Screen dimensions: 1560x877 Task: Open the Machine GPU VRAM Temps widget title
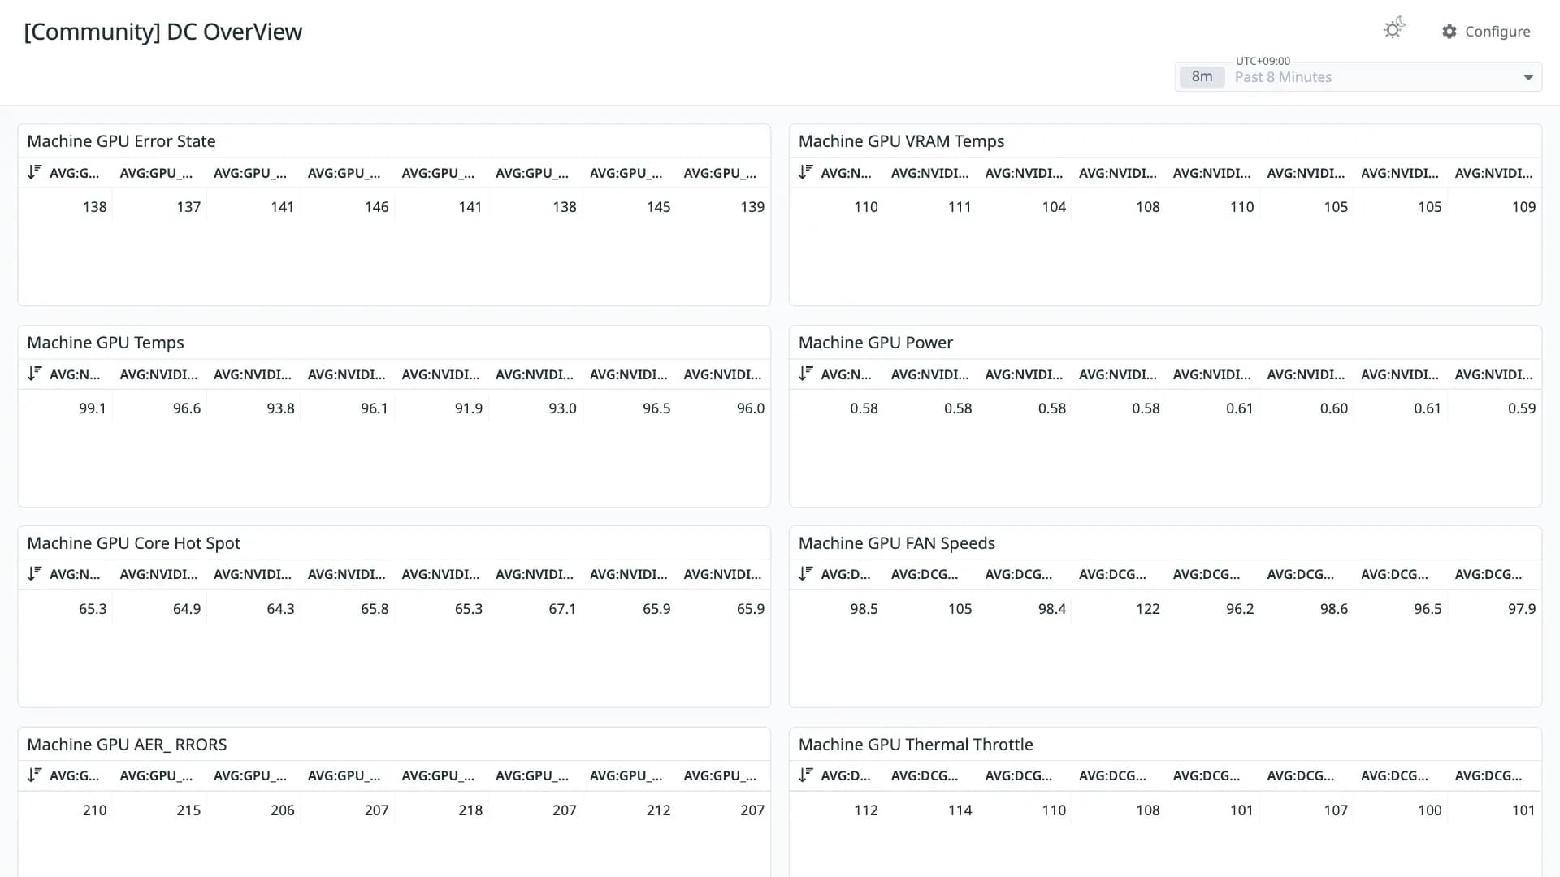pyautogui.click(x=901, y=141)
